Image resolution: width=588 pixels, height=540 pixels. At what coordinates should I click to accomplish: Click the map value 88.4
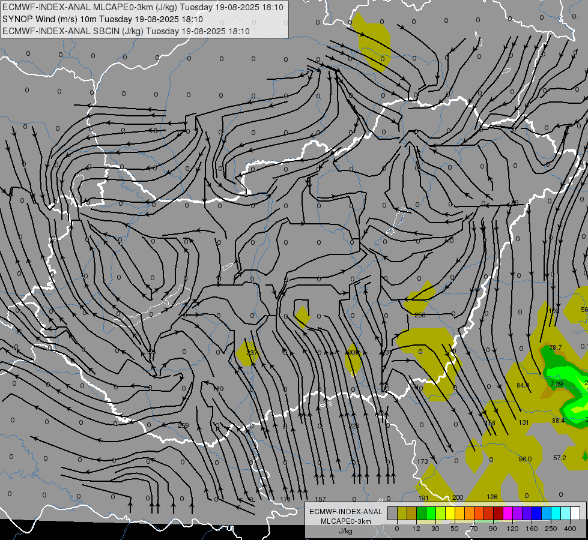click(x=559, y=421)
